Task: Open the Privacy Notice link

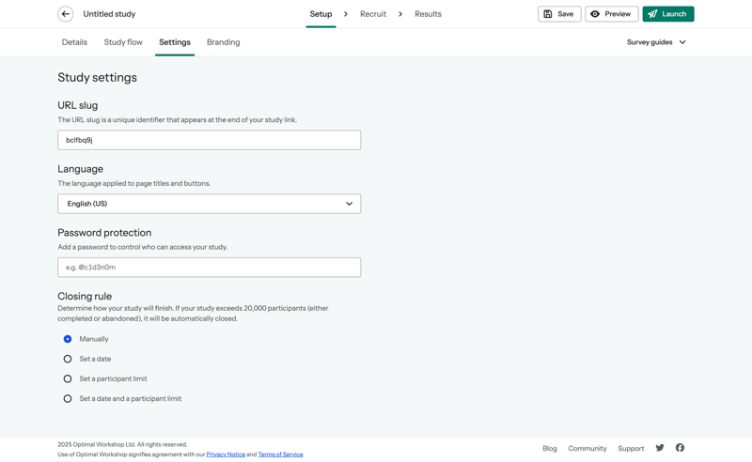Action: [226, 454]
